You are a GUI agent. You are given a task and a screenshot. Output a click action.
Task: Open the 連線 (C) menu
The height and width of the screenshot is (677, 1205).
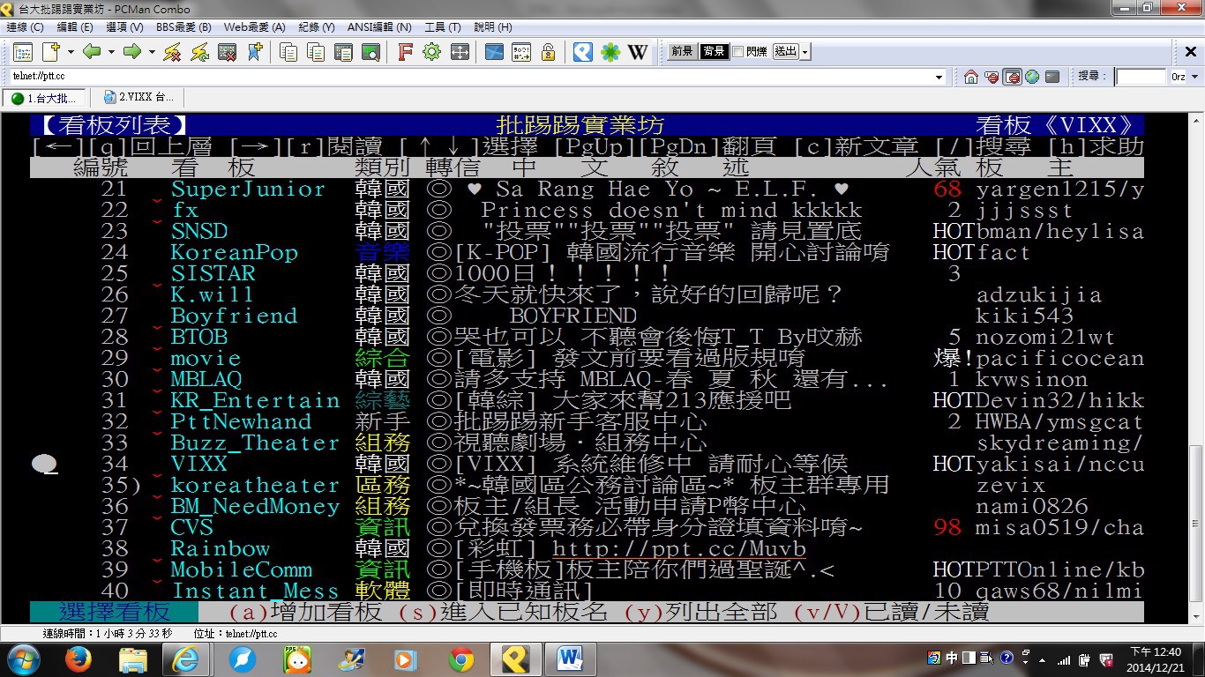click(25, 27)
